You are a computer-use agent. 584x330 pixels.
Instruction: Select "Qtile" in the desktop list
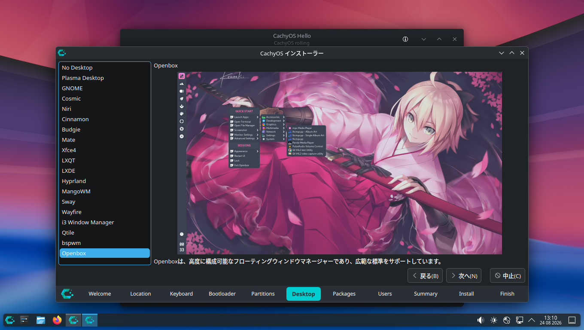point(105,232)
